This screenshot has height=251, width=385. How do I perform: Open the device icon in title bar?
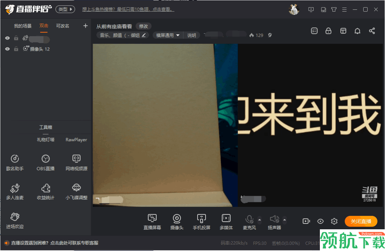tap(323, 9)
